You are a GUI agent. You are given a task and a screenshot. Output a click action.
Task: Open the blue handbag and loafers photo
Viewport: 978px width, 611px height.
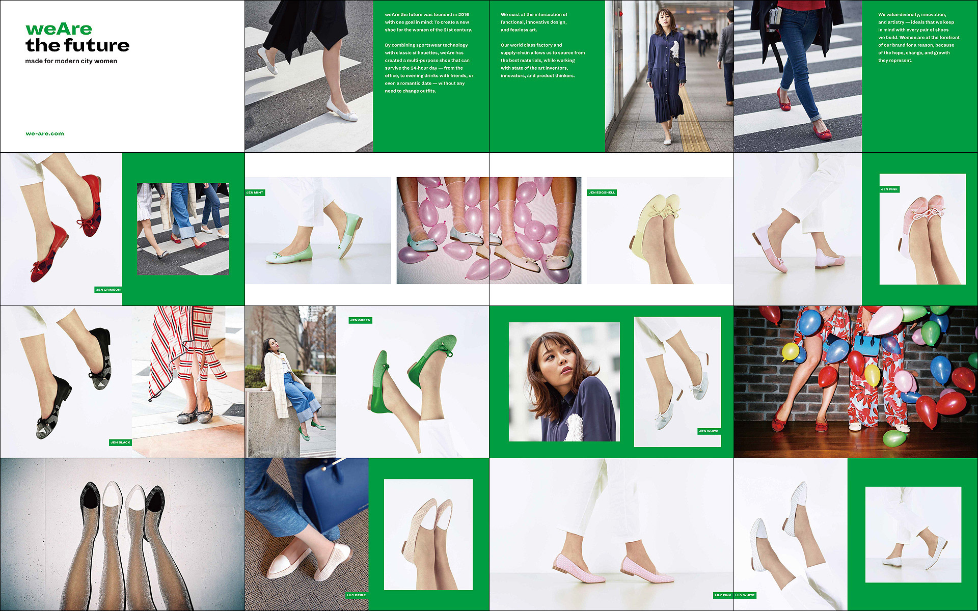tap(307, 535)
